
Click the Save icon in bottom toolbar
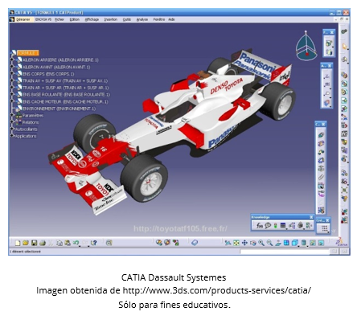34,243
